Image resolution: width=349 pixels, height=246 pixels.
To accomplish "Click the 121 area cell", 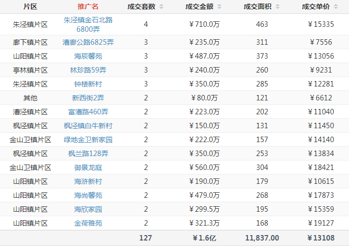I will pos(262,98).
